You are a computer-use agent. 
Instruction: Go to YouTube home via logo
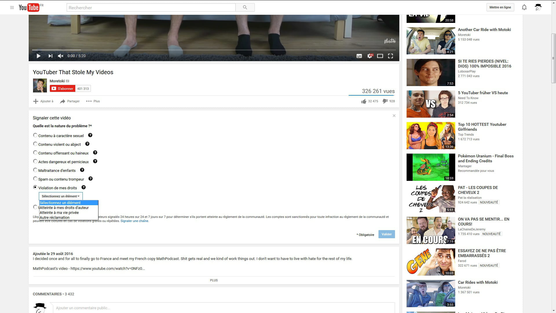point(29,8)
